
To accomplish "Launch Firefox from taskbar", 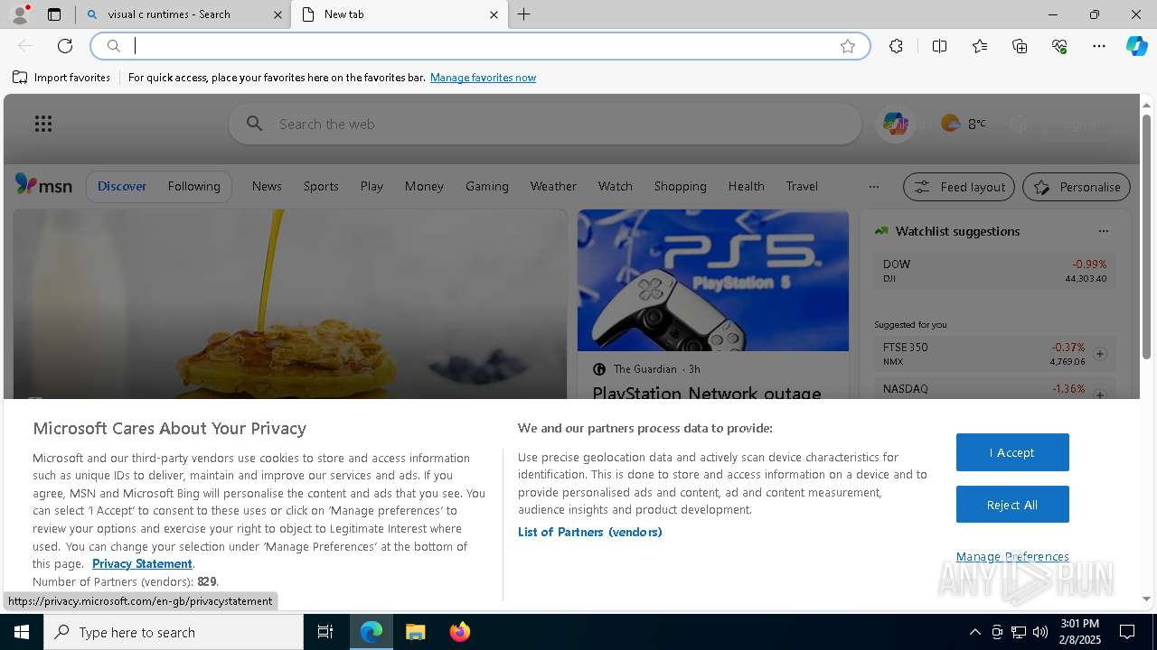I will click(460, 632).
